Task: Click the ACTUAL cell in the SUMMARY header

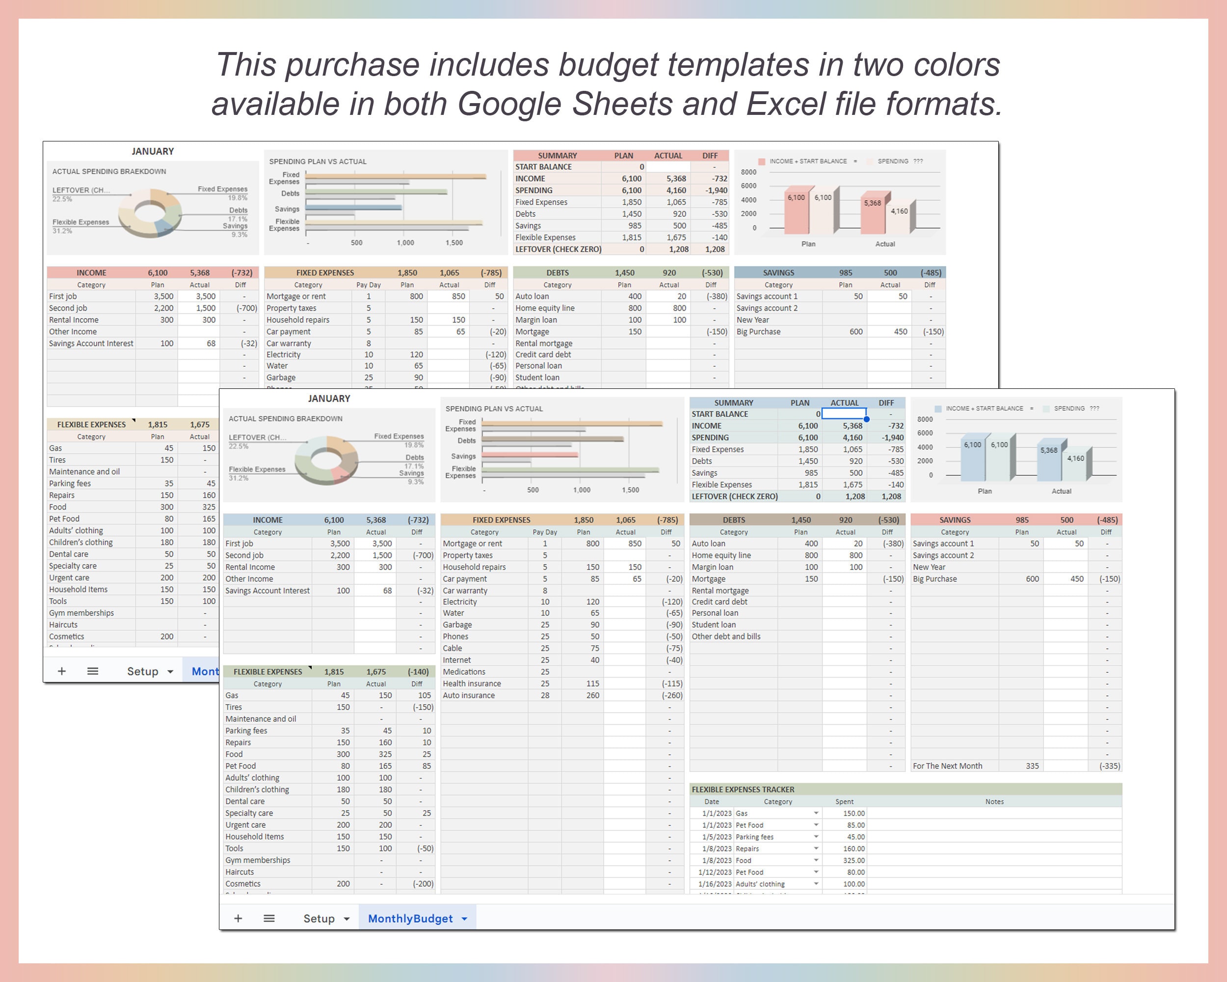Action: coord(845,403)
